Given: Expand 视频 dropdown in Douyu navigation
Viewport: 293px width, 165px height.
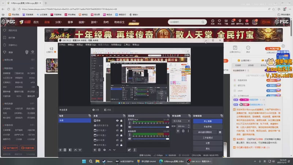Looking at the screenshot, I should pos(82,22).
